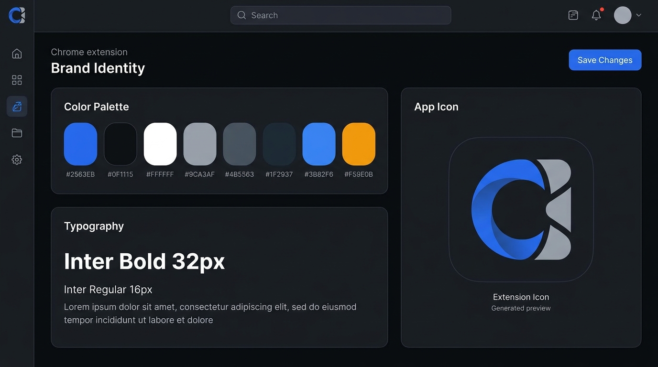Select the #0F1115 dark swatch

point(121,144)
